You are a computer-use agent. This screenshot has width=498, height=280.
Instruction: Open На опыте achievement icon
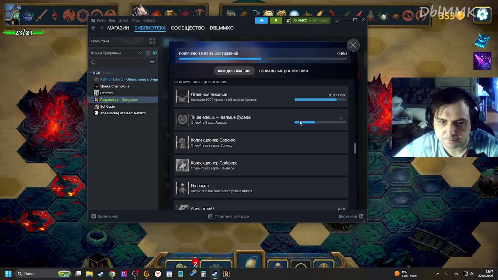(182, 188)
